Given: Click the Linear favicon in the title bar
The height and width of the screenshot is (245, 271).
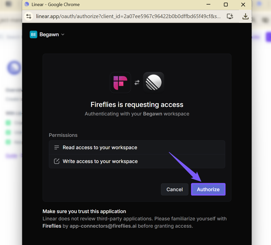Looking at the screenshot, I should pyautogui.click(x=27, y=5).
